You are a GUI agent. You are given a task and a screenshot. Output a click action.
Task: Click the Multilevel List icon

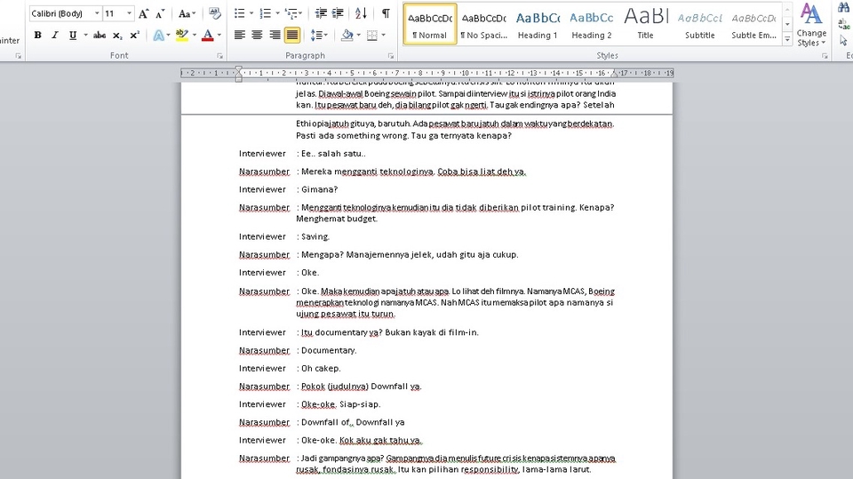[x=291, y=13]
